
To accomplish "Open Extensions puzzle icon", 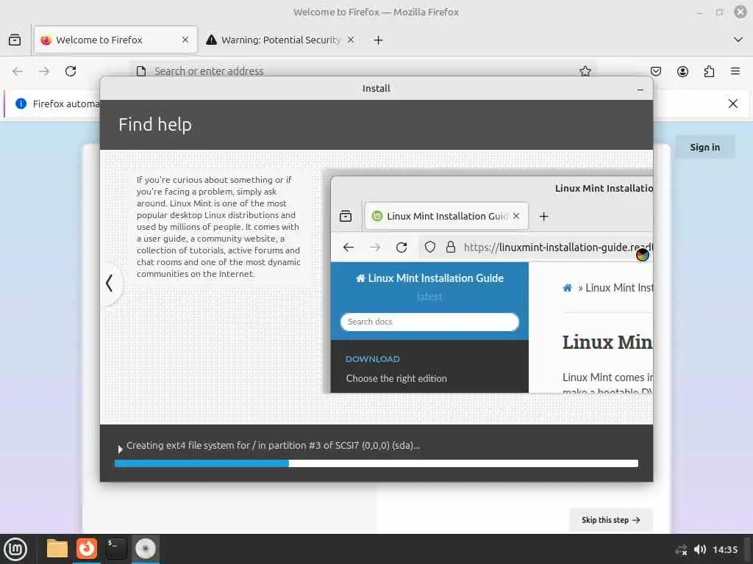I will (x=709, y=71).
